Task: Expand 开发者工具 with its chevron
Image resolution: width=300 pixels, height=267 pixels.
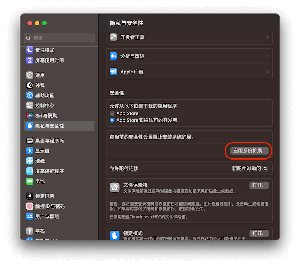Action: coord(268,37)
